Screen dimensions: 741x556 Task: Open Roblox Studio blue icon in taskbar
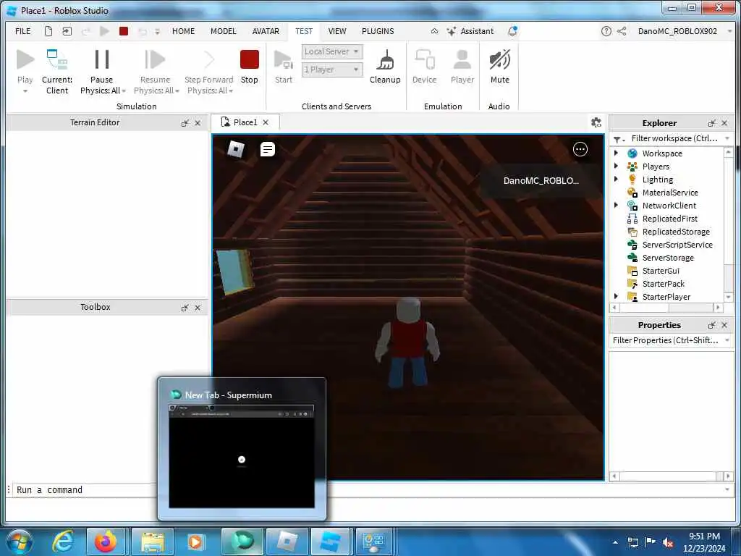point(330,542)
